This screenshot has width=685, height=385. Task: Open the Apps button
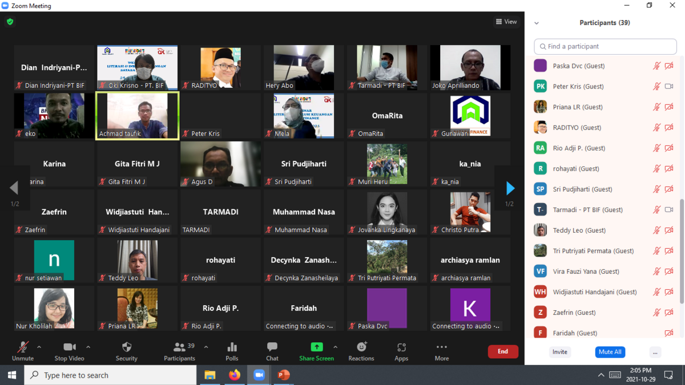pyautogui.click(x=401, y=351)
